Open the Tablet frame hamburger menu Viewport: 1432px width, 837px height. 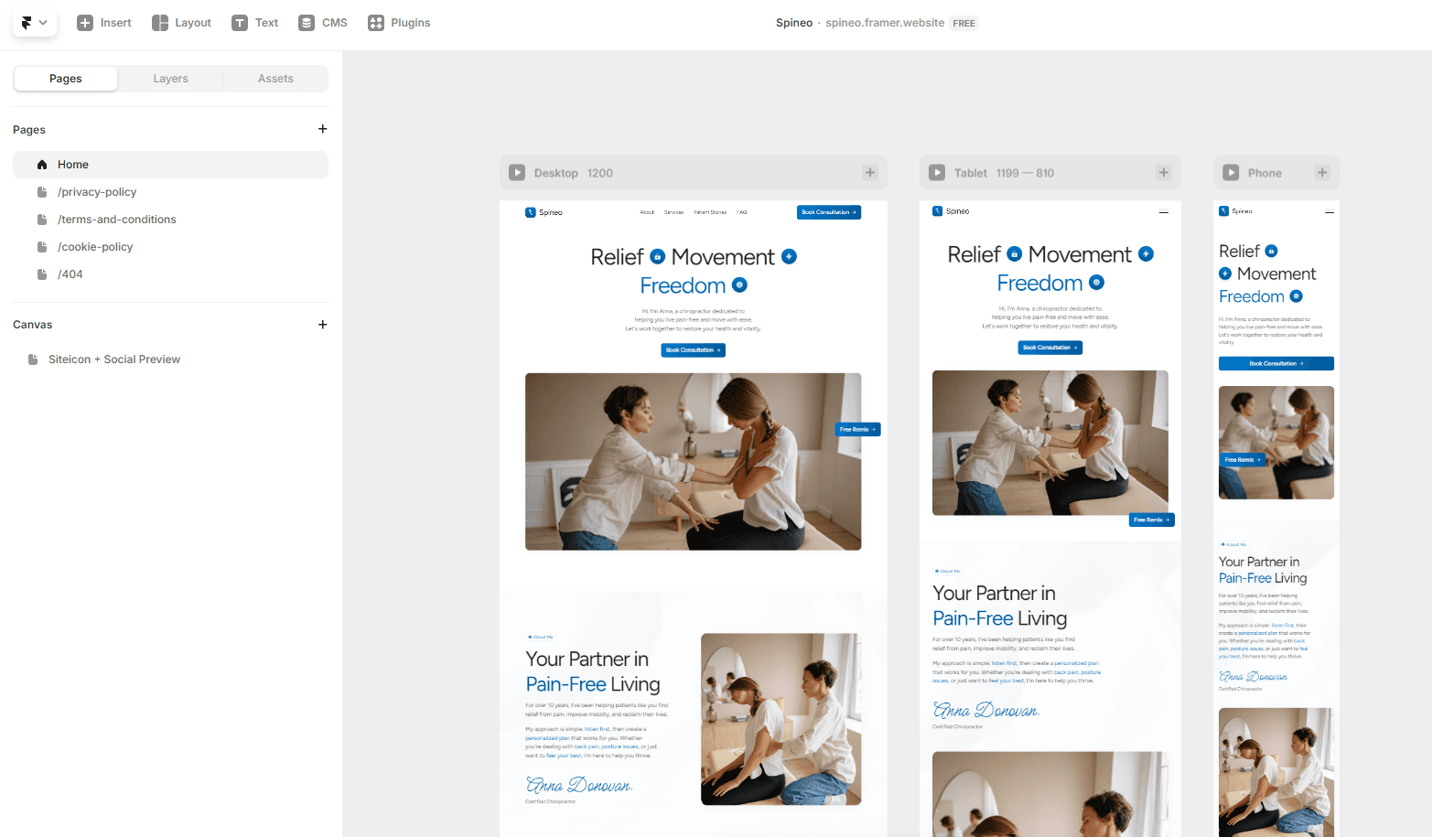click(x=1164, y=212)
